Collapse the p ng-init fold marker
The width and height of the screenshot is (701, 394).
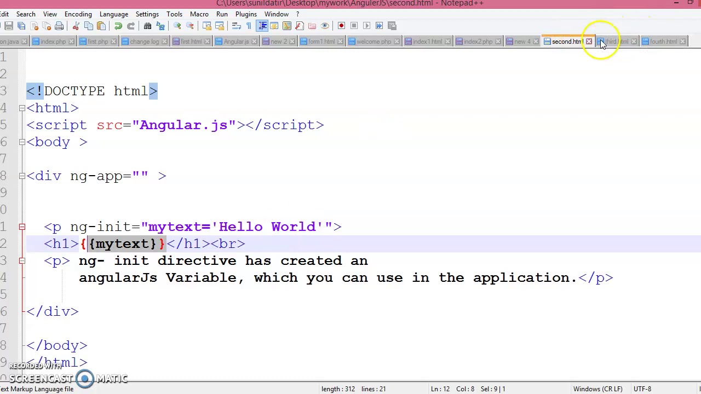point(22,227)
